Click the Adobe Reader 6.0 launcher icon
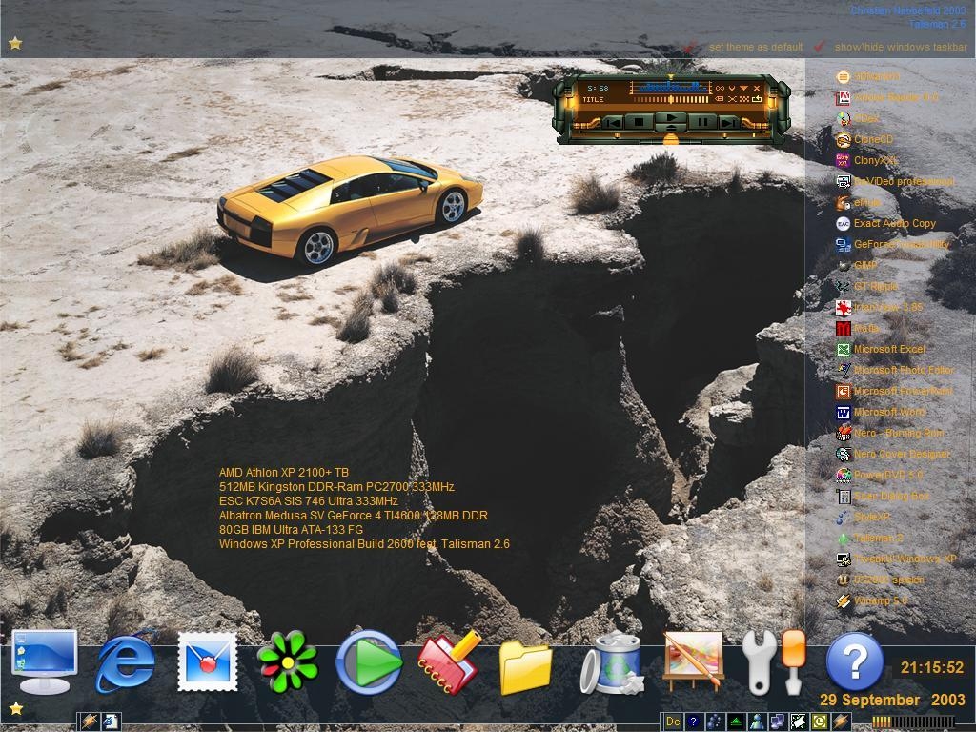The width and height of the screenshot is (976, 732). pyautogui.click(x=844, y=98)
